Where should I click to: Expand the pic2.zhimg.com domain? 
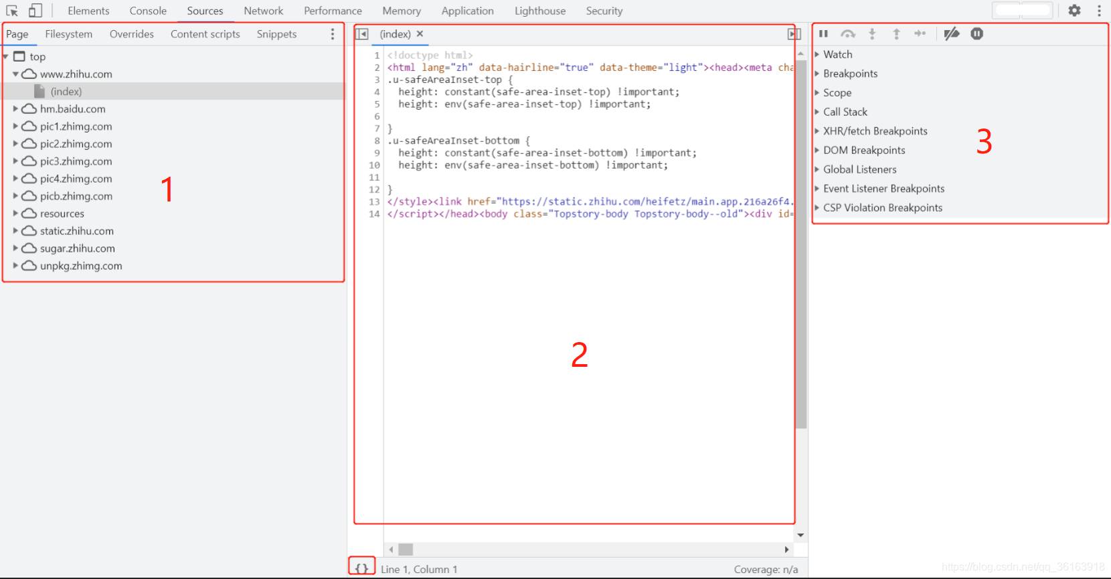click(x=15, y=143)
